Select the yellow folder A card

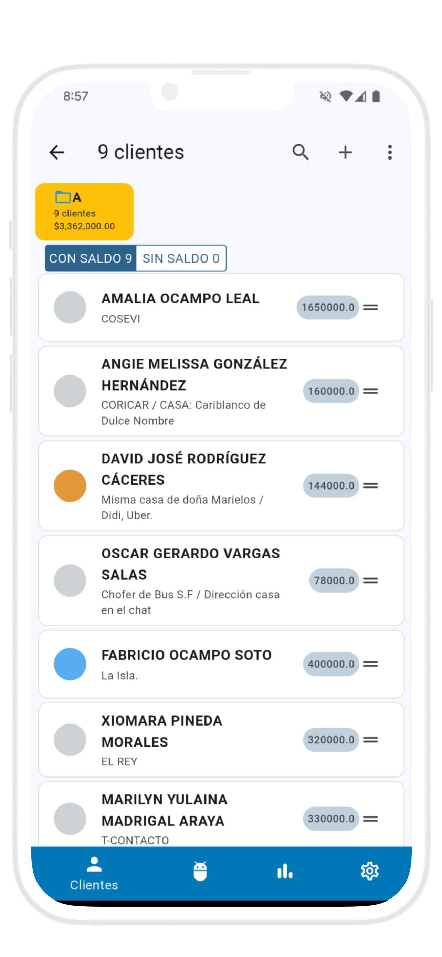84,212
